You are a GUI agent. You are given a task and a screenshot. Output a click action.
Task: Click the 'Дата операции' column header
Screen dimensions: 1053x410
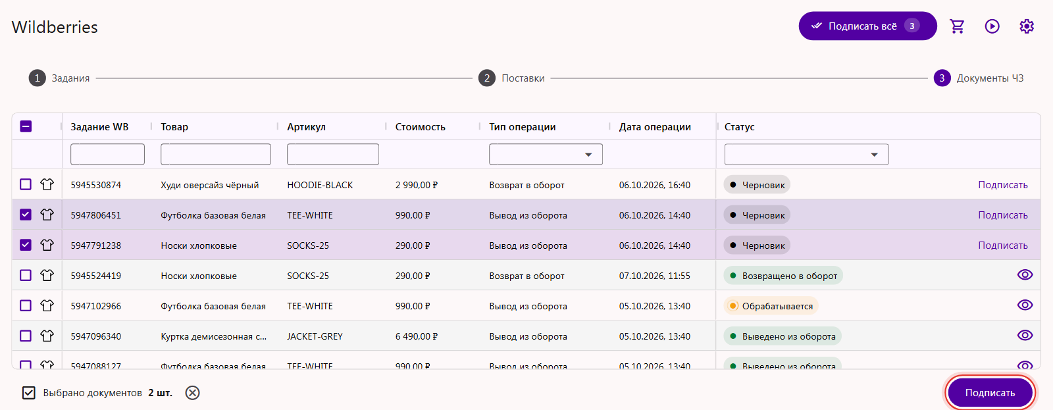[x=655, y=127]
